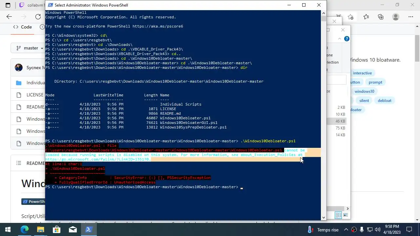This screenshot has height=236, width=420.
Task: Show hidden system tray icons
Action: pyautogui.click(x=346, y=230)
